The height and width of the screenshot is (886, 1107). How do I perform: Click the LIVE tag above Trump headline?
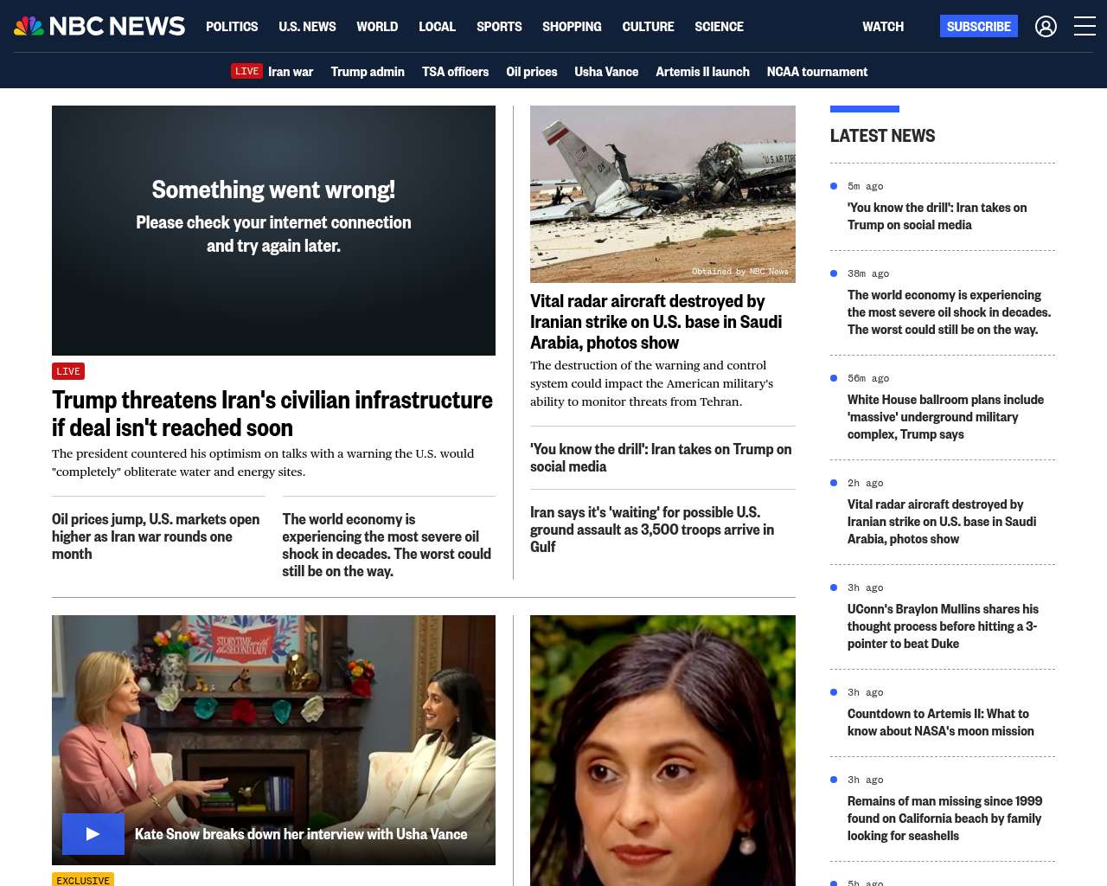(68, 371)
